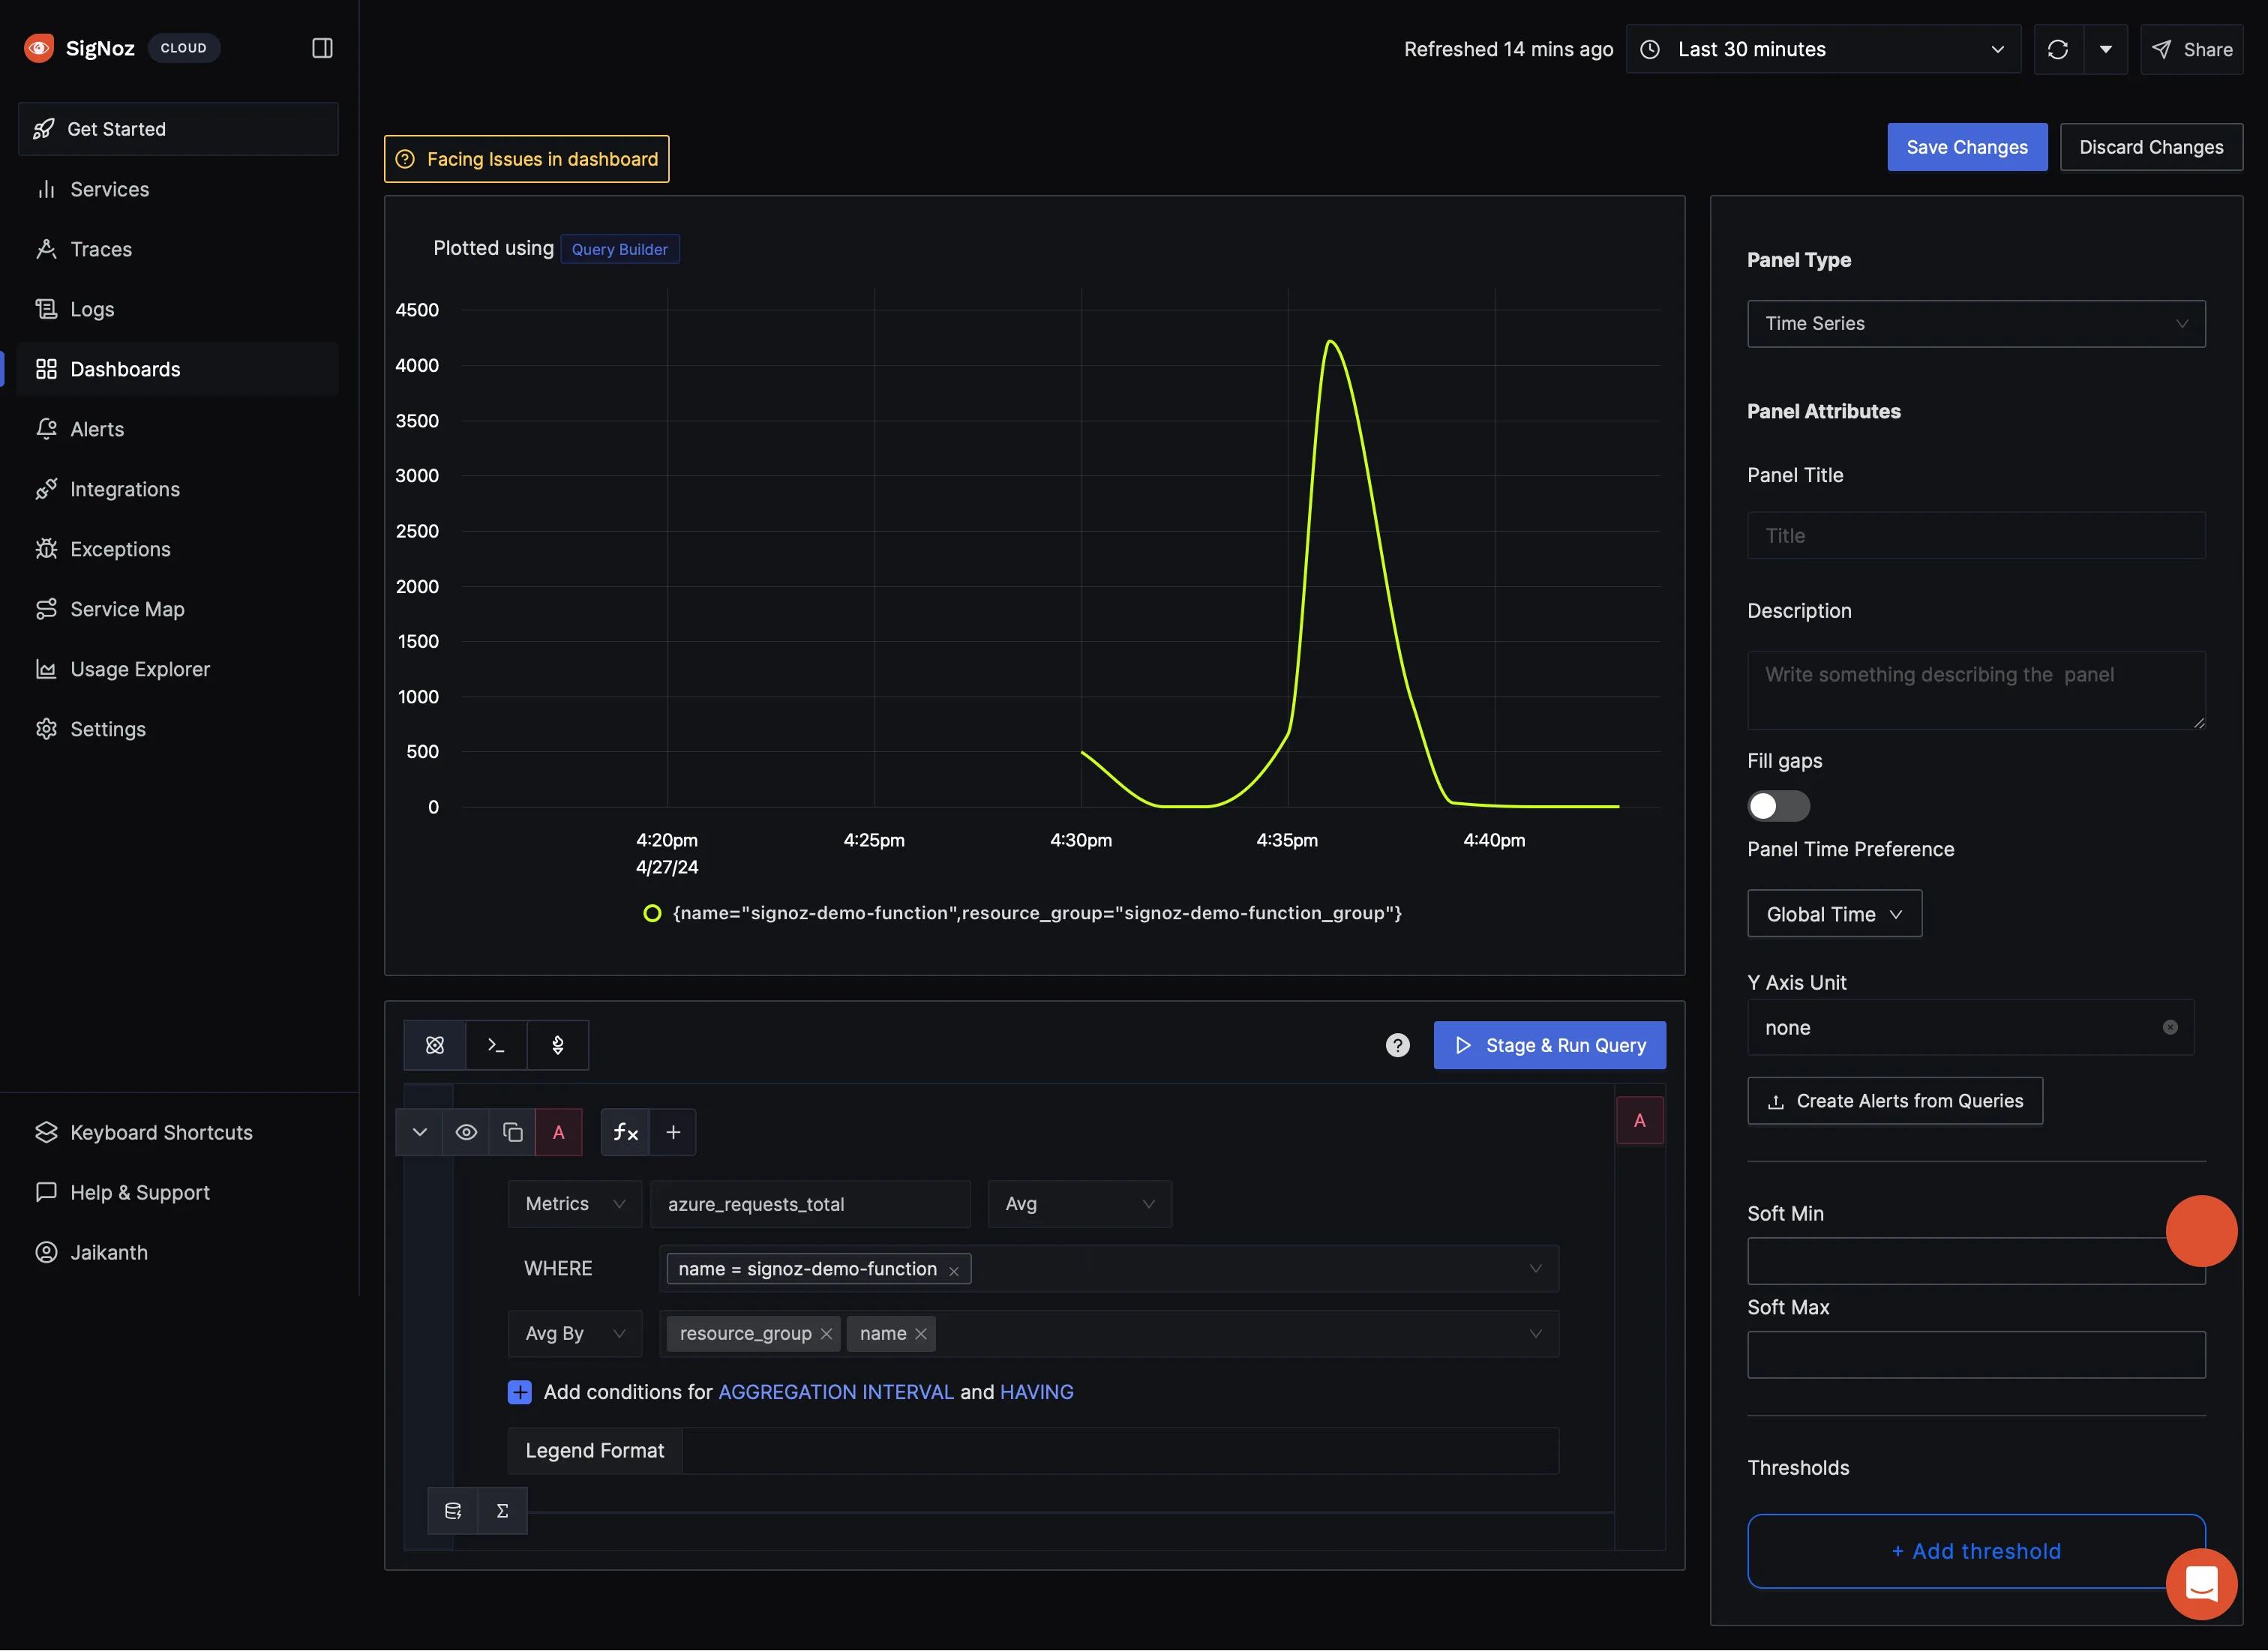The width and height of the screenshot is (2268, 1651).
Task: Remove the resource_group group-by tag
Action: coord(826,1334)
